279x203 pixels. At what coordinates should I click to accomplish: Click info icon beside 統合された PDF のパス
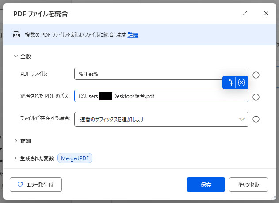tap(256, 97)
